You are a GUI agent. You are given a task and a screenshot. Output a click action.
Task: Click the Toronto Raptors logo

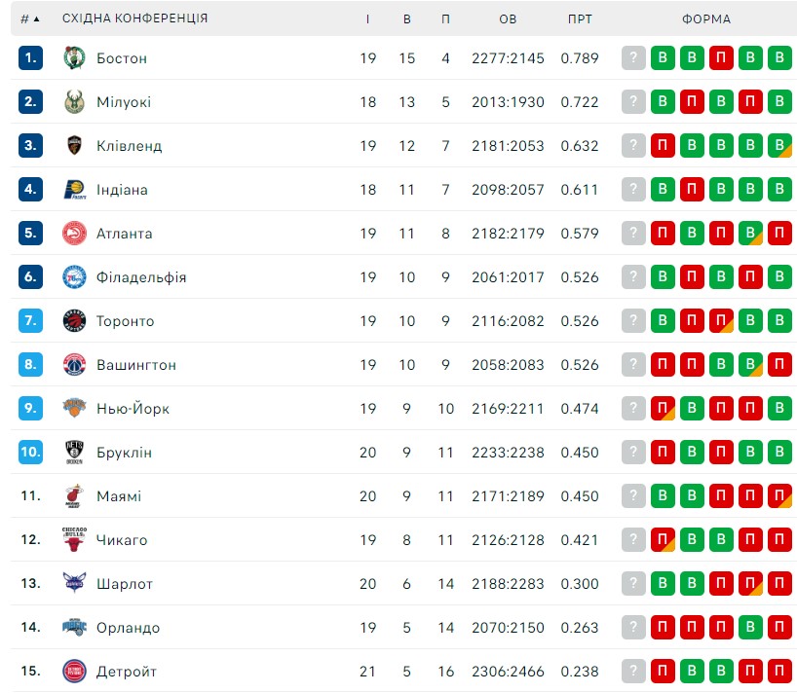[74, 320]
